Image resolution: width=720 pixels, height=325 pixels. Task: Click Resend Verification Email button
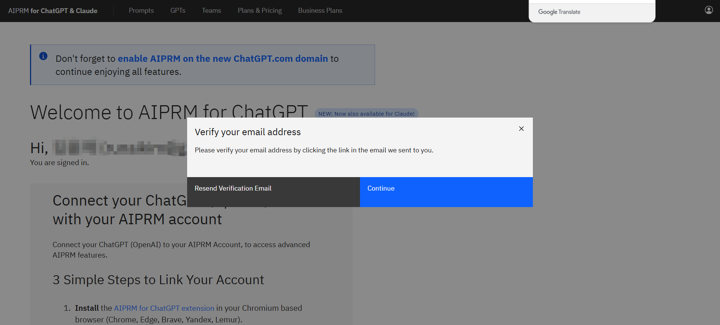coord(273,192)
